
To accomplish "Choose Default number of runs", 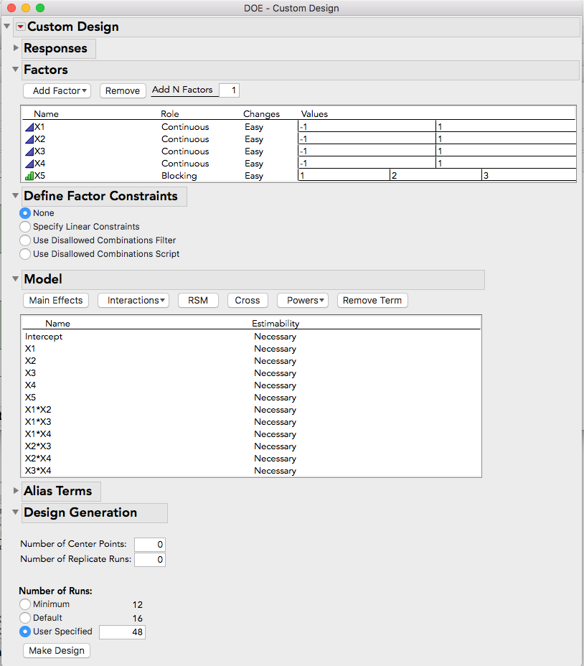I will click(25, 618).
